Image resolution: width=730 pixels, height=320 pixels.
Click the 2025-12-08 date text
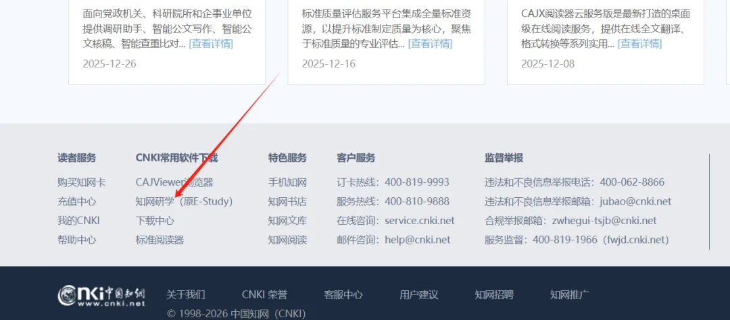[548, 63]
